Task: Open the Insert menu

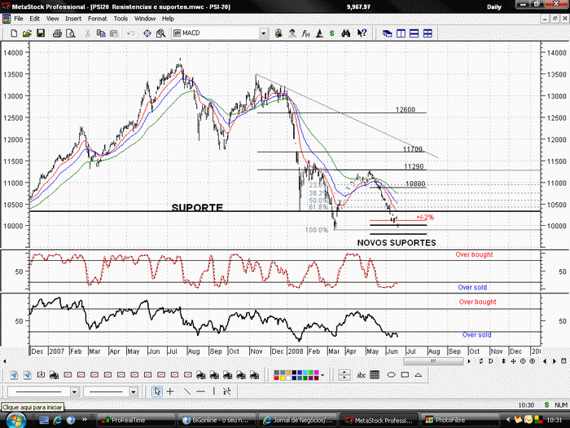Action: tap(73, 19)
